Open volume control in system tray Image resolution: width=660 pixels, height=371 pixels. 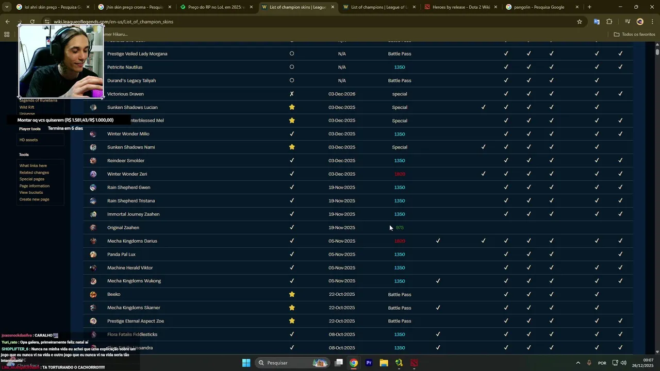click(623, 363)
